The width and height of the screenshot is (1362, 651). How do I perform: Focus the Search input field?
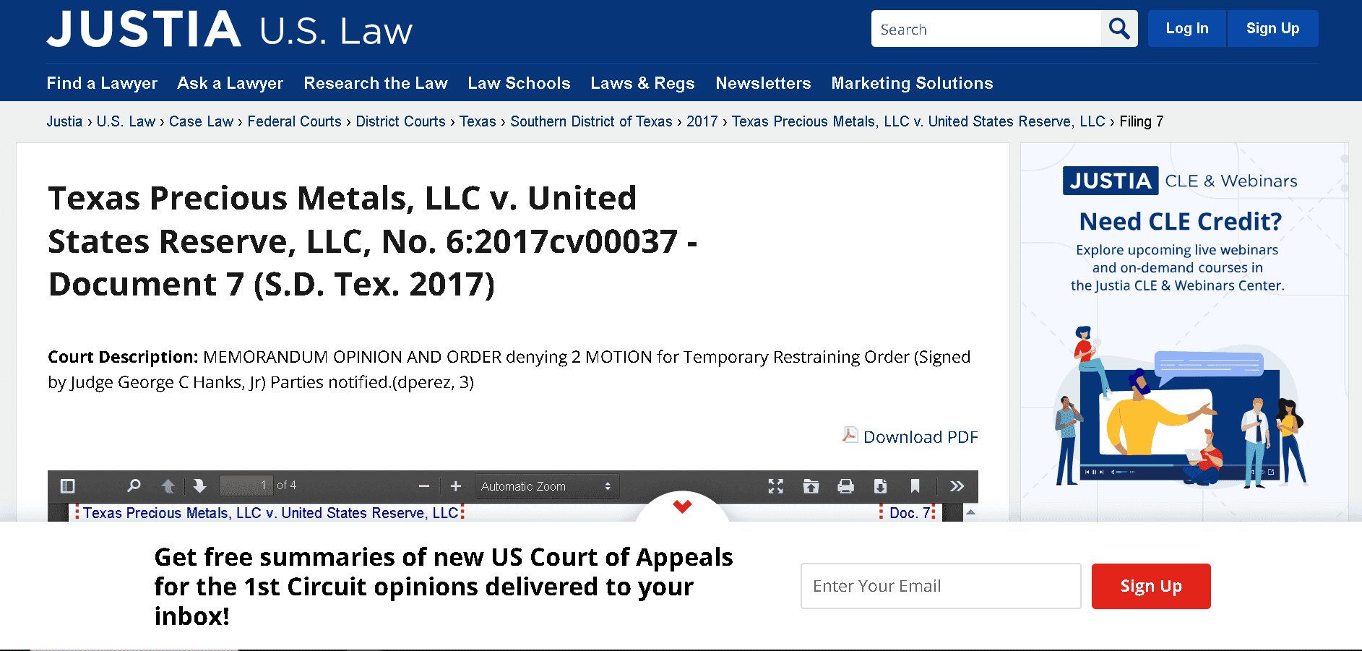pos(986,29)
